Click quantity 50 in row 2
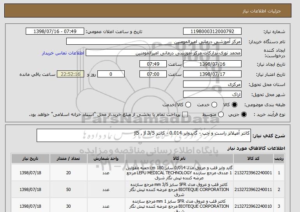The image size is (300, 212). pyautogui.click(x=68, y=189)
